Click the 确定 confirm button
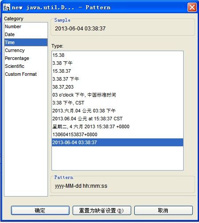Viewport: 199px width, 223px height. click(x=40, y=211)
